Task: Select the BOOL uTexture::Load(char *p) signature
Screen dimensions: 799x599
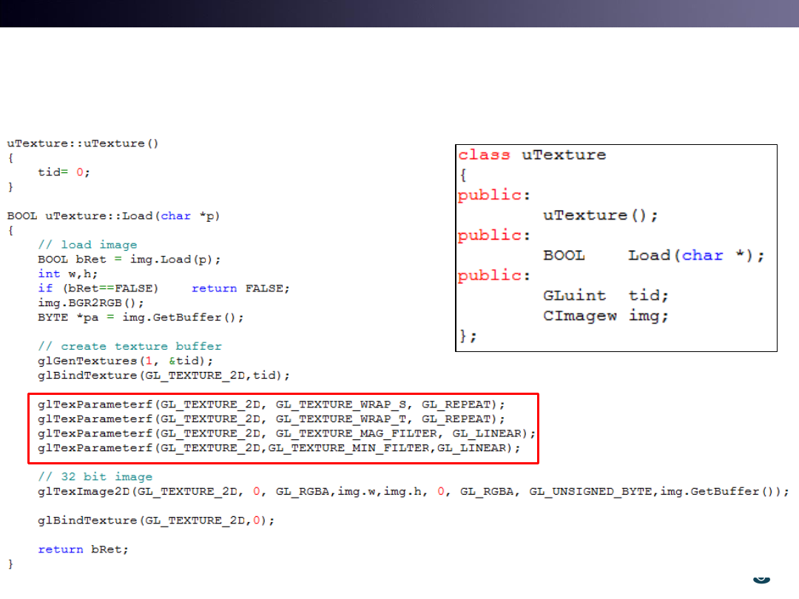Action: [x=114, y=216]
